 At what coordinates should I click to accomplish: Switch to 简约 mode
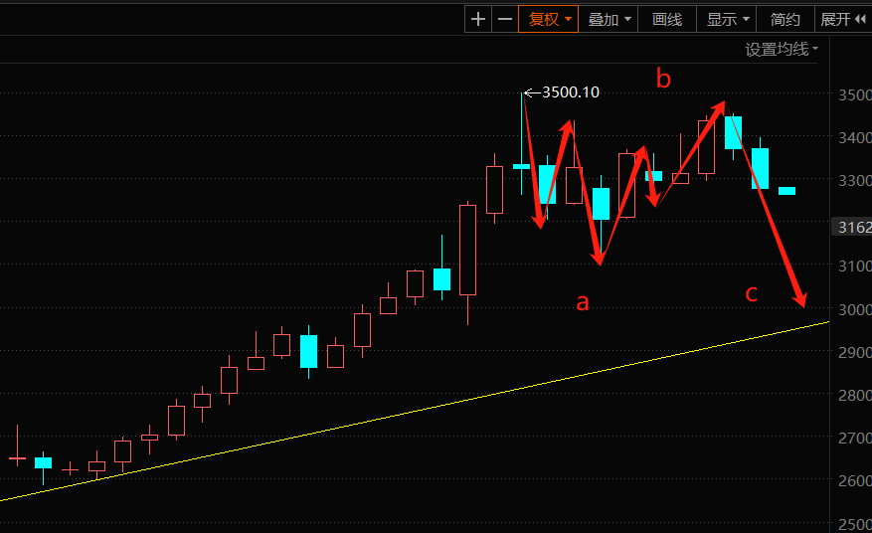click(x=785, y=20)
